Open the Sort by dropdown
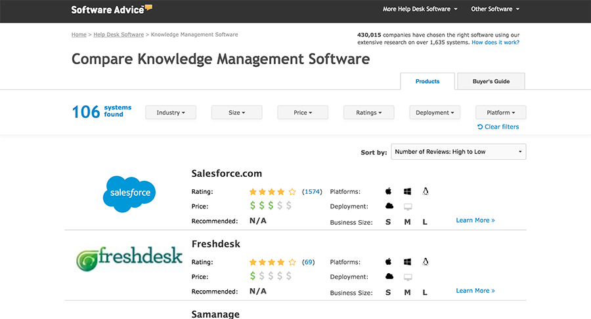The width and height of the screenshot is (591, 319). click(458, 151)
